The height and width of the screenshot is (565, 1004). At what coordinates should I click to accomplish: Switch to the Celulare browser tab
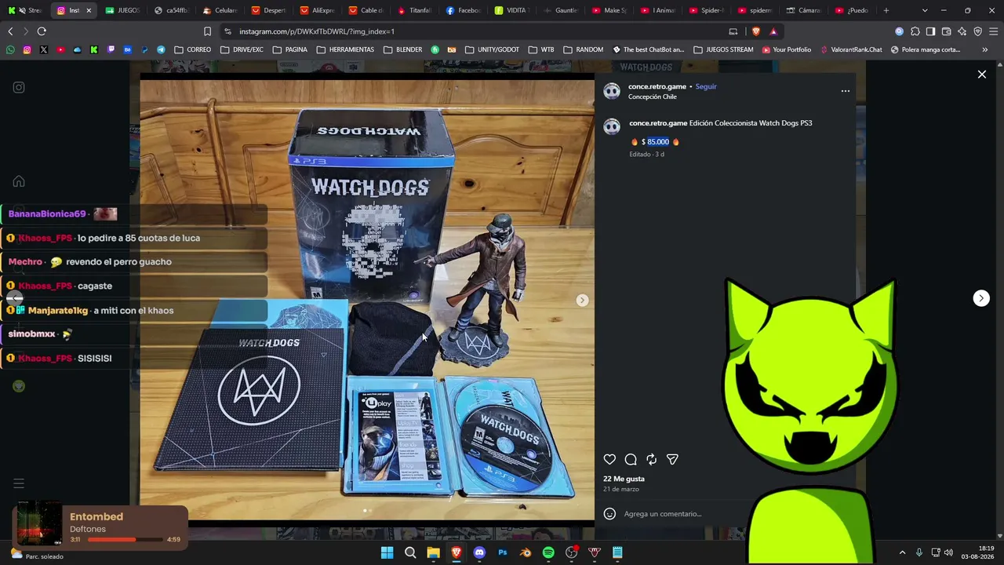pyautogui.click(x=220, y=10)
